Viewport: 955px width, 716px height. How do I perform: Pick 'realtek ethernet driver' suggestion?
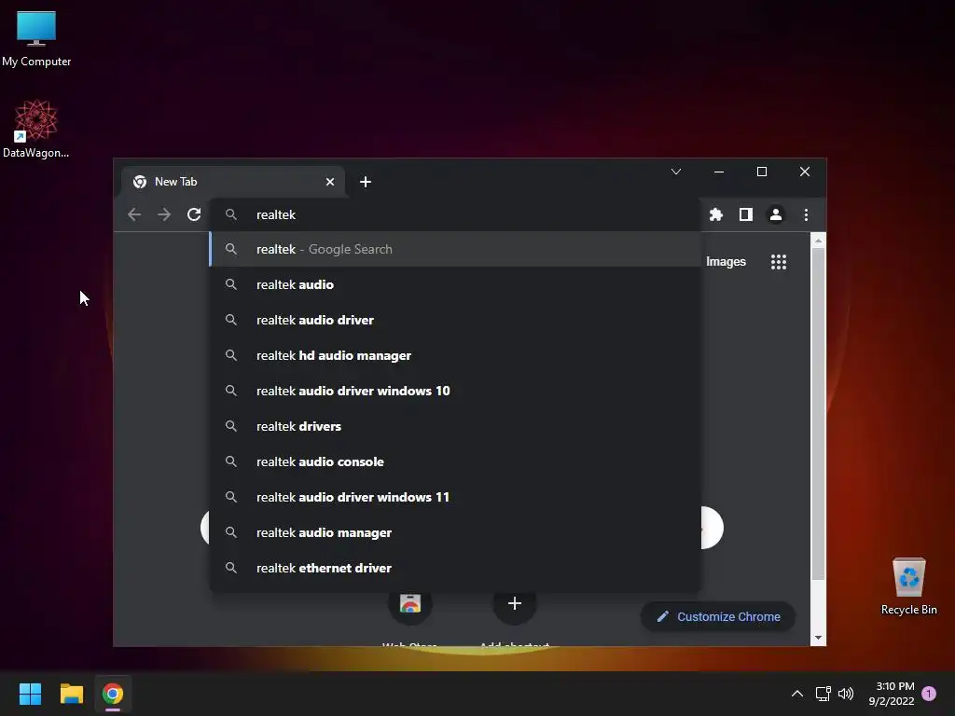click(454, 568)
